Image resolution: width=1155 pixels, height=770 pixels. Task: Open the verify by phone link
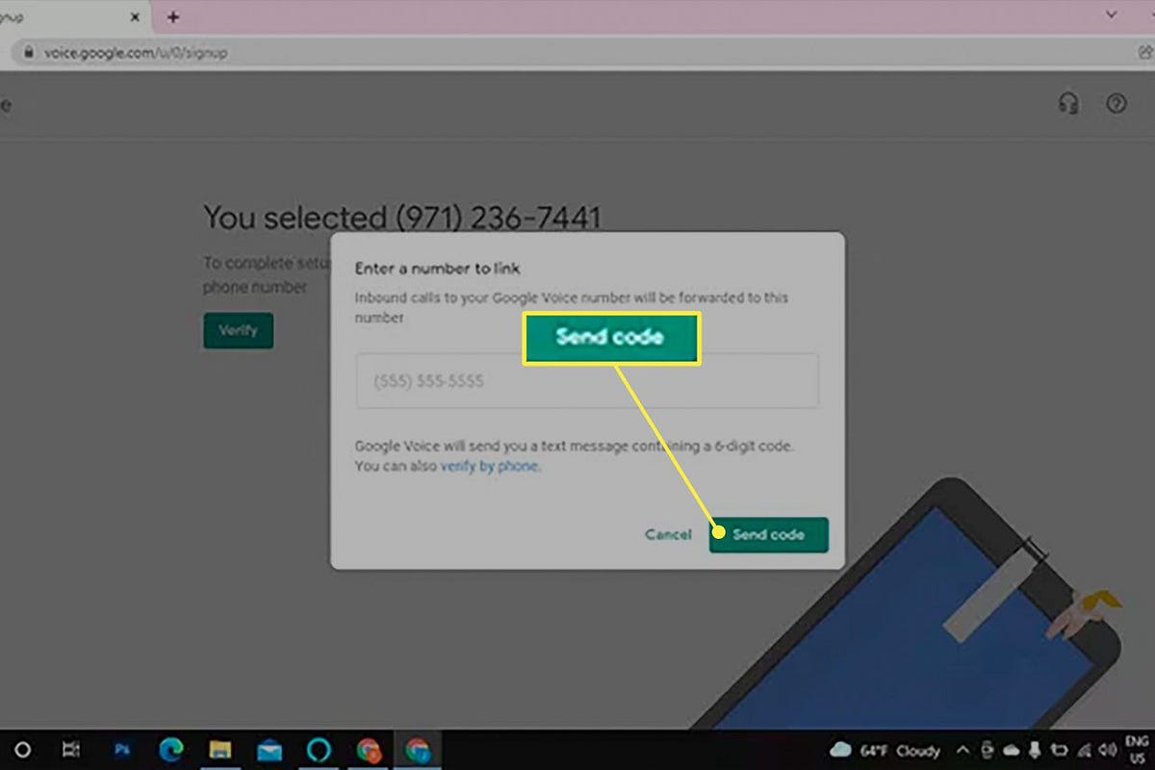[490, 466]
